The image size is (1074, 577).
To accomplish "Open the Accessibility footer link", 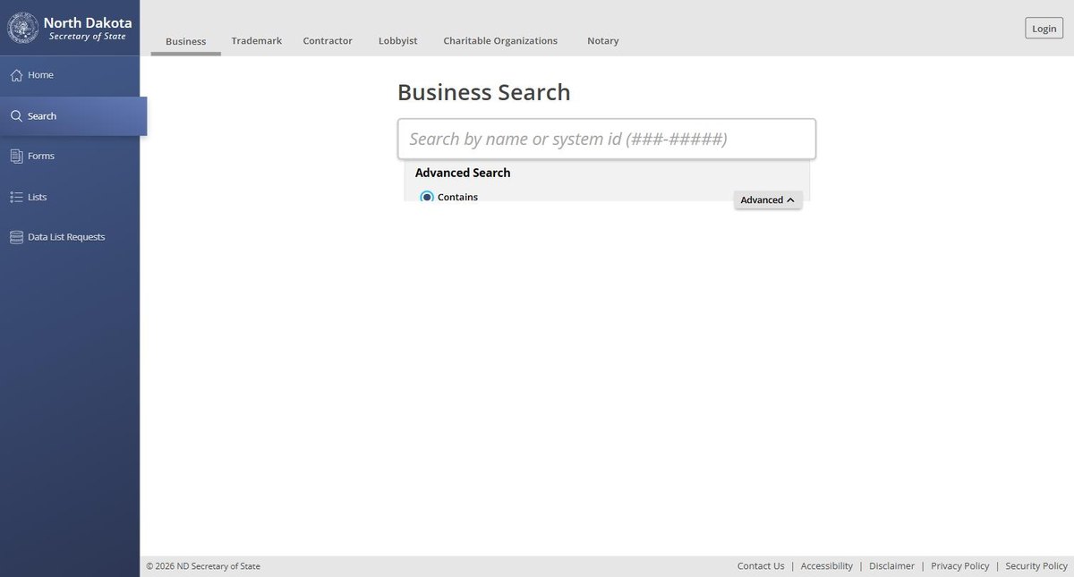I will click(827, 566).
